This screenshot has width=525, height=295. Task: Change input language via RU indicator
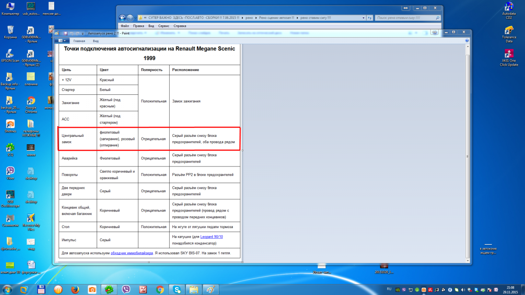coord(389,289)
